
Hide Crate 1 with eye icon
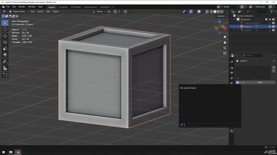coord(270,27)
